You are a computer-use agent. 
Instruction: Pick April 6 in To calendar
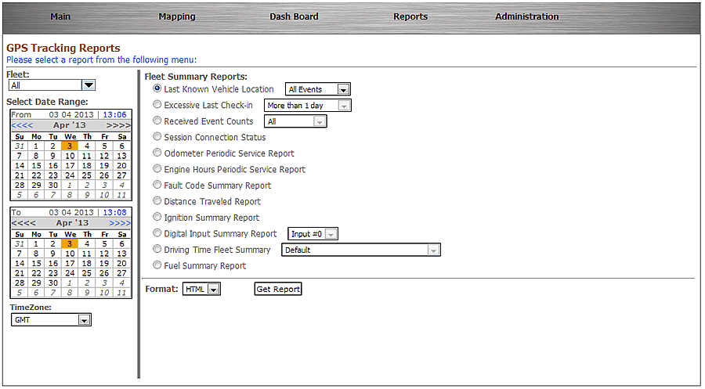(x=122, y=244)
